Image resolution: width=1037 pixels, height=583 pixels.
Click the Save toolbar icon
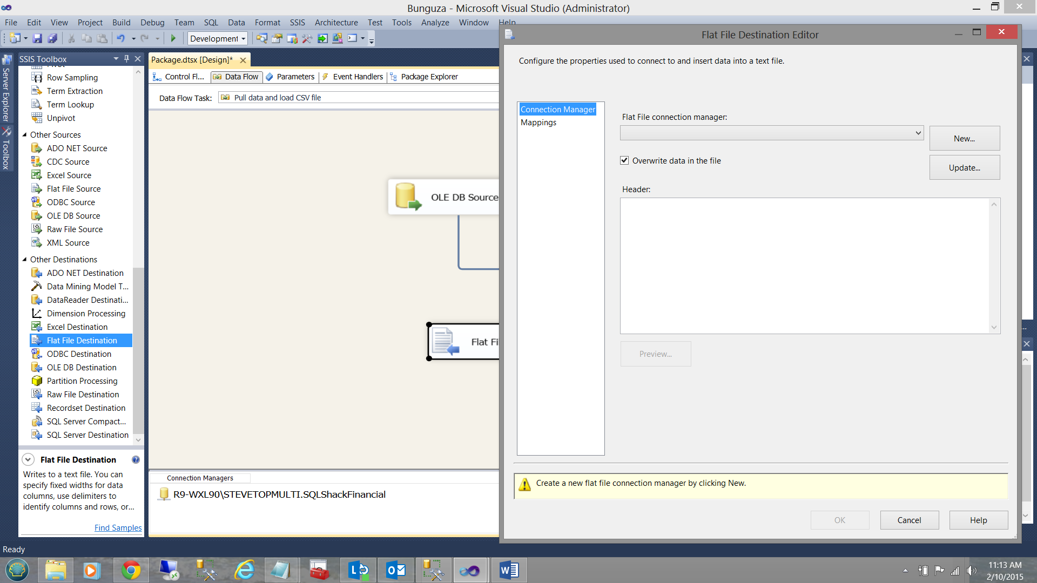[37, 38]
